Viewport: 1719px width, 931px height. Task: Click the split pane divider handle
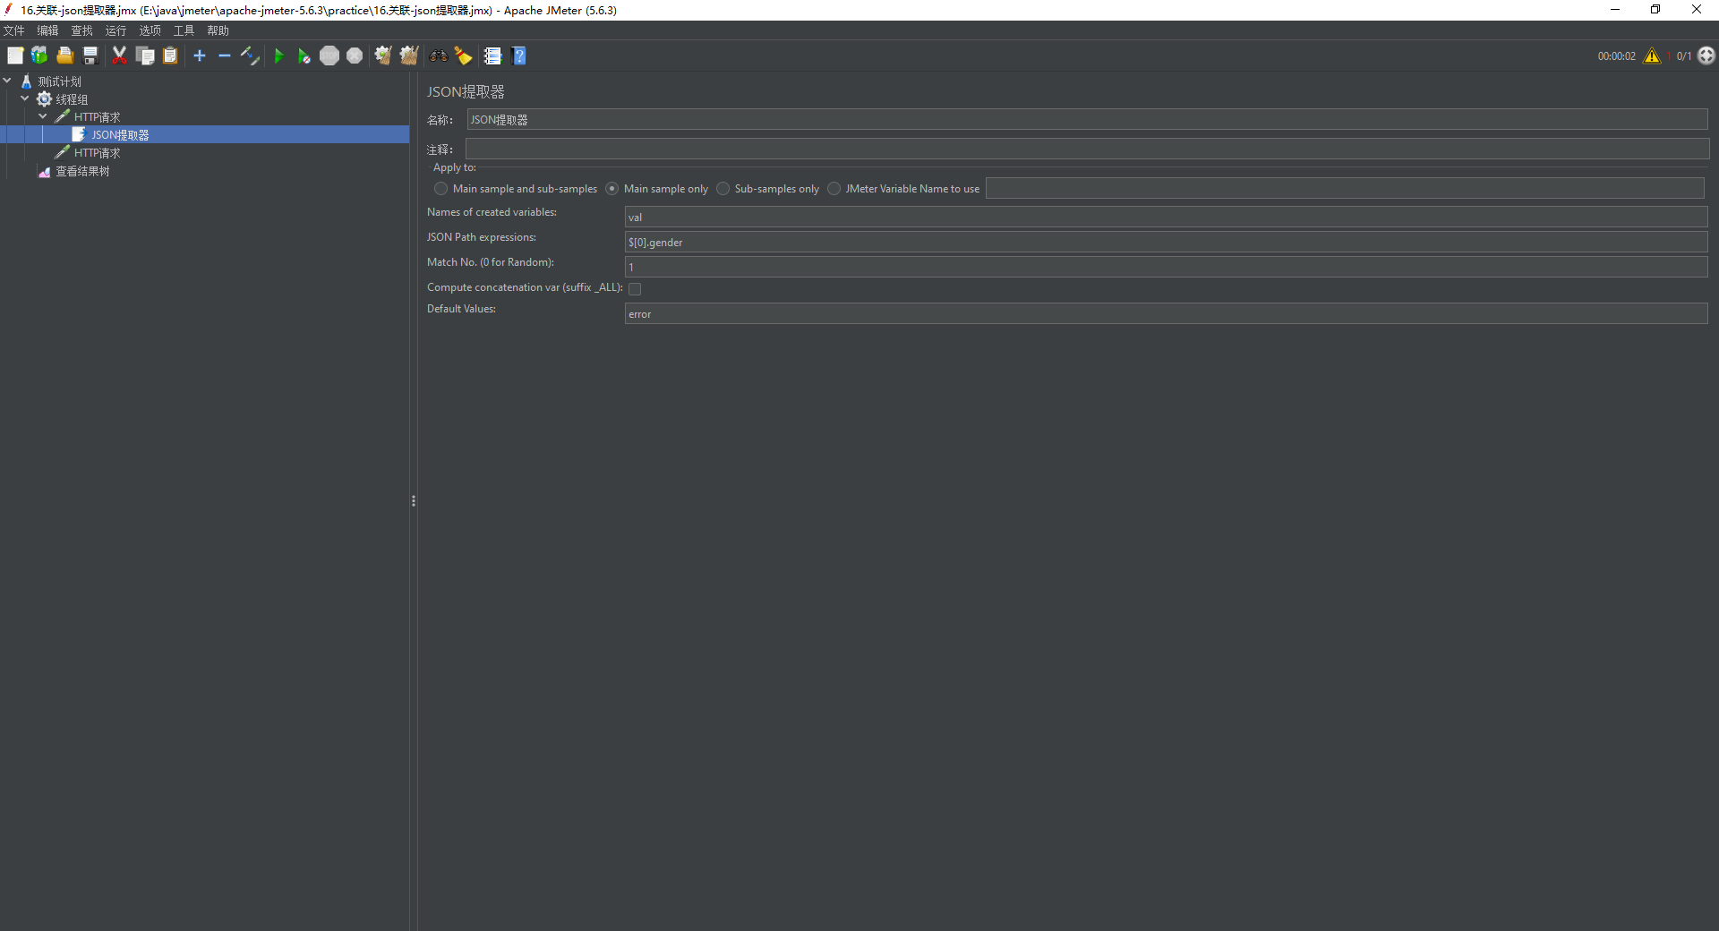pyautogui.click(x=413, y=501)
